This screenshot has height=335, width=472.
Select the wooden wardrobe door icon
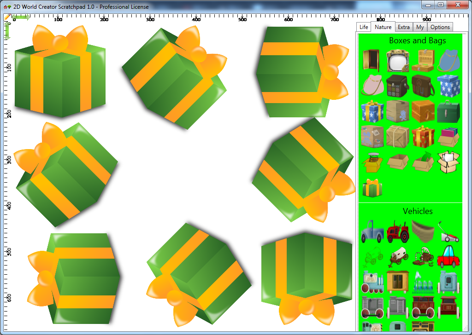click(x=372, y=61)
